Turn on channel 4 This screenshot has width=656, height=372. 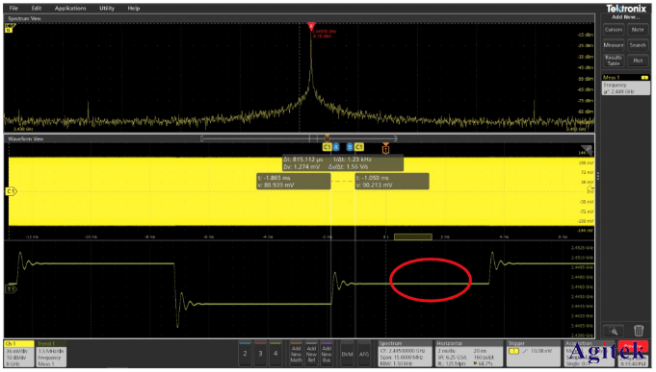(x=276, y=353)
